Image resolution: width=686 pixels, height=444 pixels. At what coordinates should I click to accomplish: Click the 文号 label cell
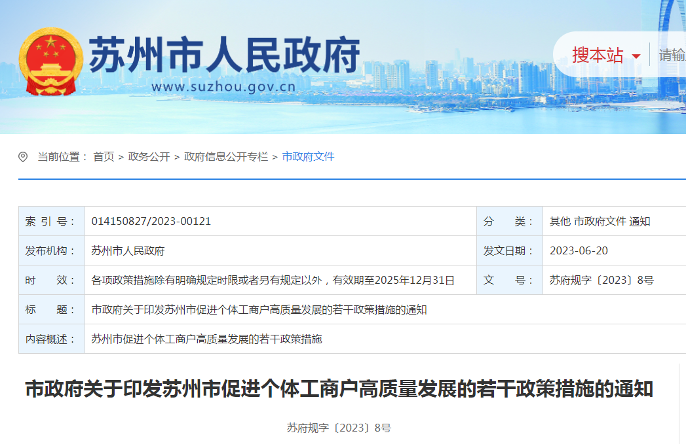tap(510, 281)
